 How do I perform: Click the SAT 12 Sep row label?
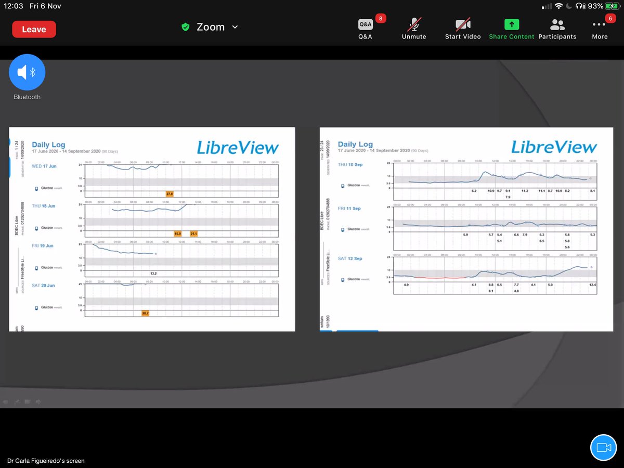click(350, 258)
